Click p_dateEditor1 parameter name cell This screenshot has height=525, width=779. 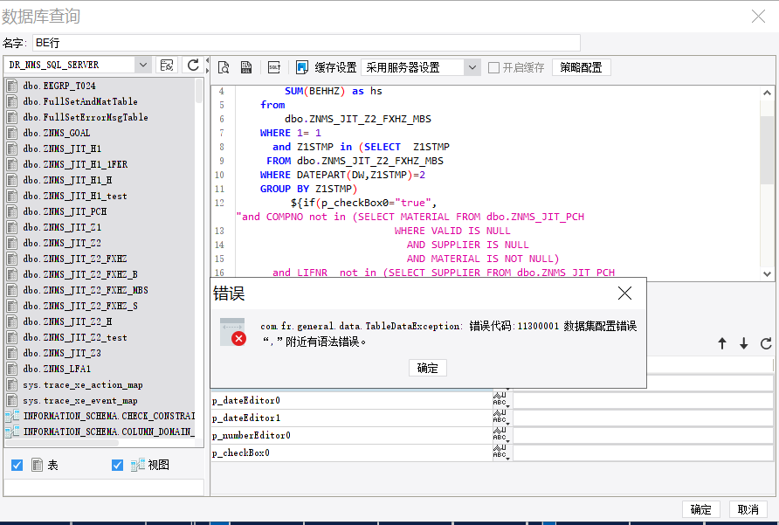[x=351, y=418]
